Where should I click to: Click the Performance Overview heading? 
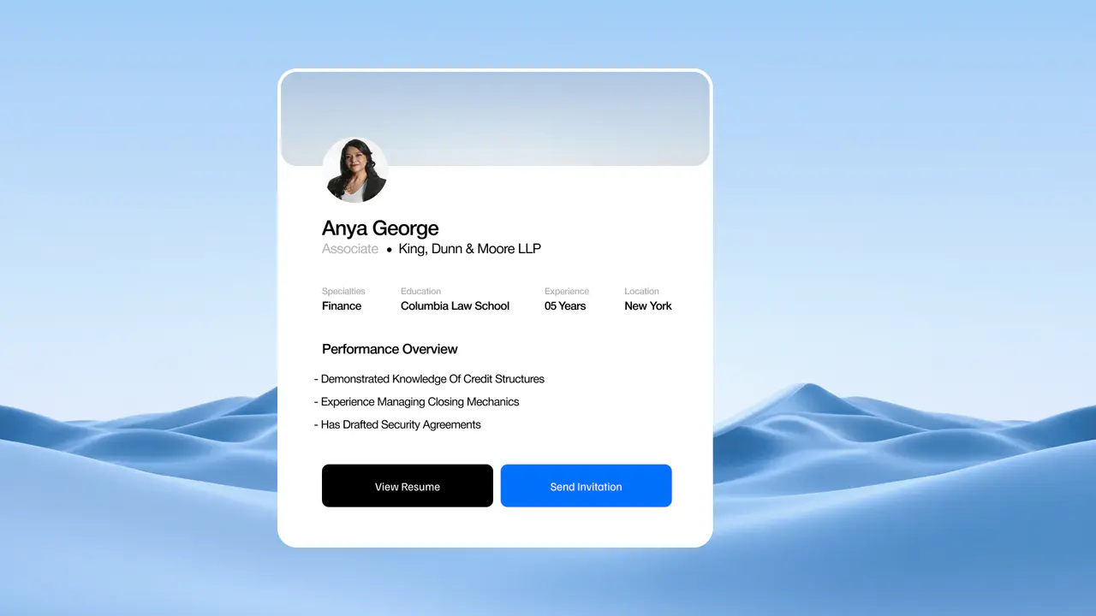(390, 349)
